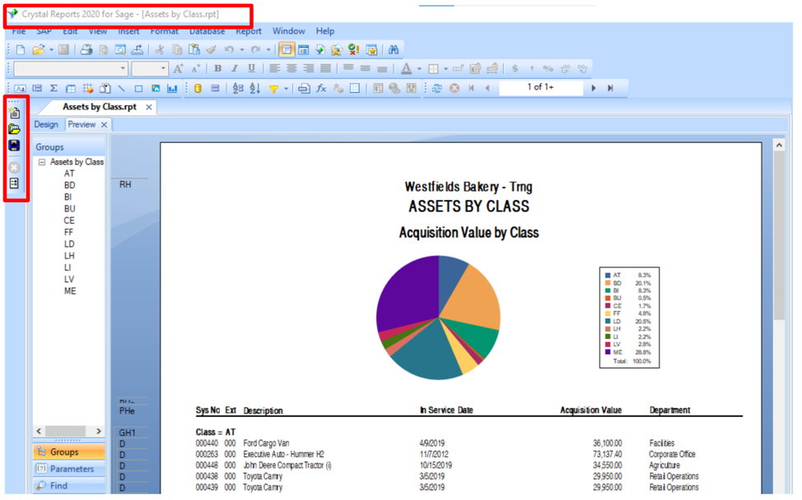Refresh the report data
Image resolution: width=802 pixels, height=500 pixels.
436,88
